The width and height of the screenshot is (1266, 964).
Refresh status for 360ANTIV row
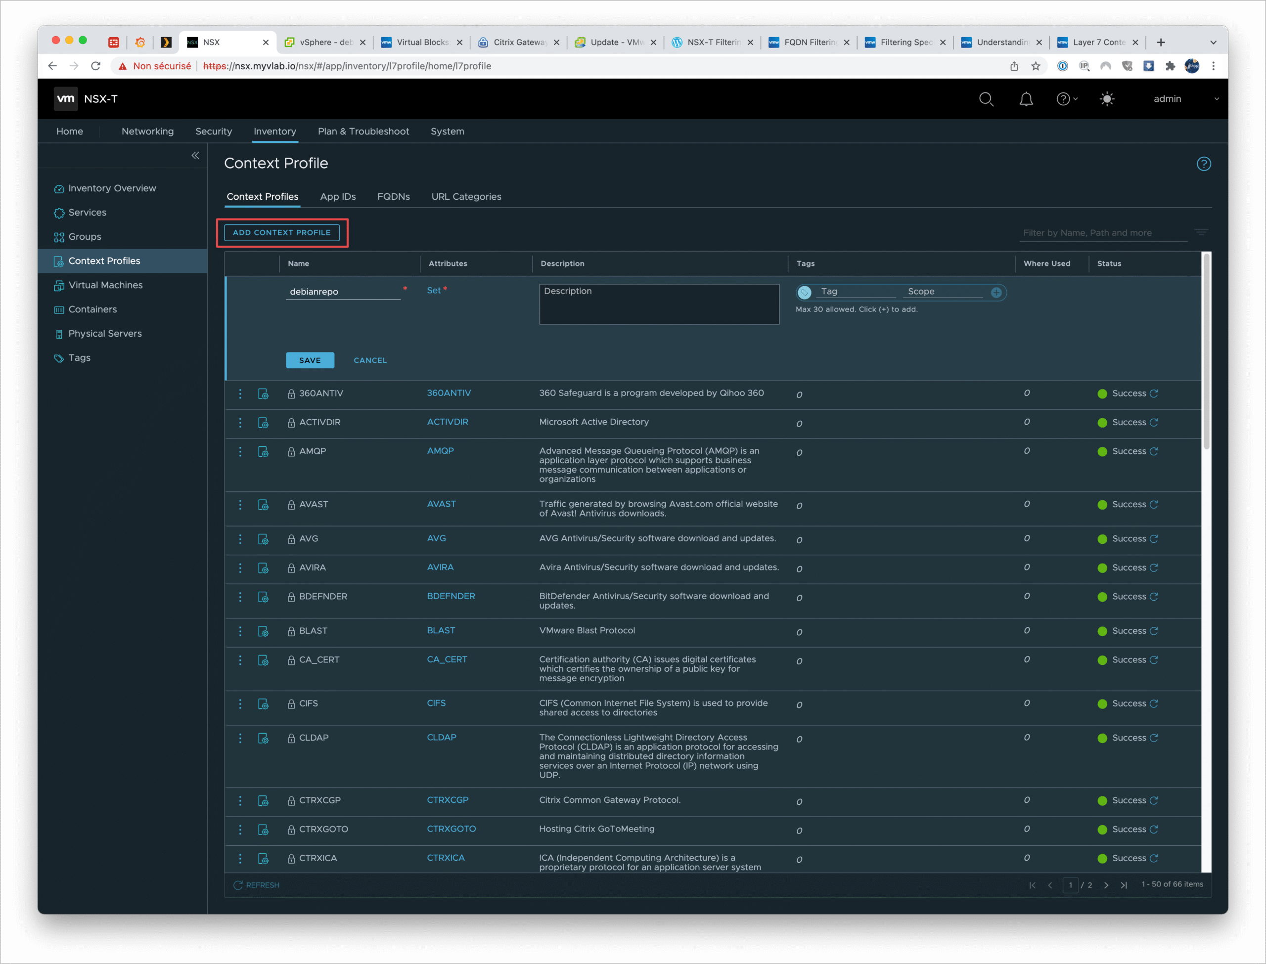tap(1154, 394)
